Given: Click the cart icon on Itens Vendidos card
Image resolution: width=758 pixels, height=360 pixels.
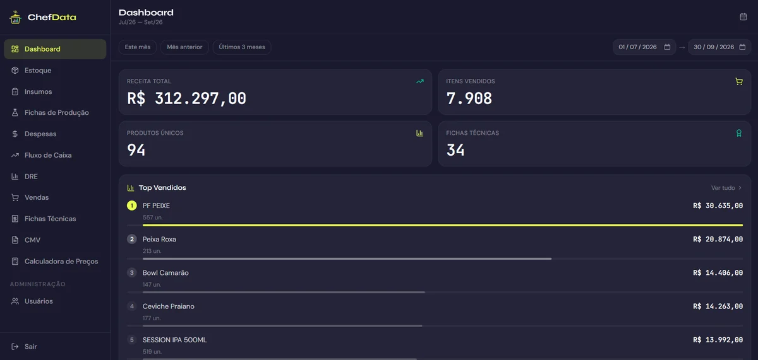Looking at the screenshot, I should (739, 81).
